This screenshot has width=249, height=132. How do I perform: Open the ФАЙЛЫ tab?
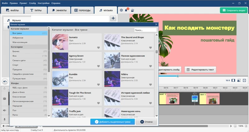pyautogui.click(x=12, y=10)
